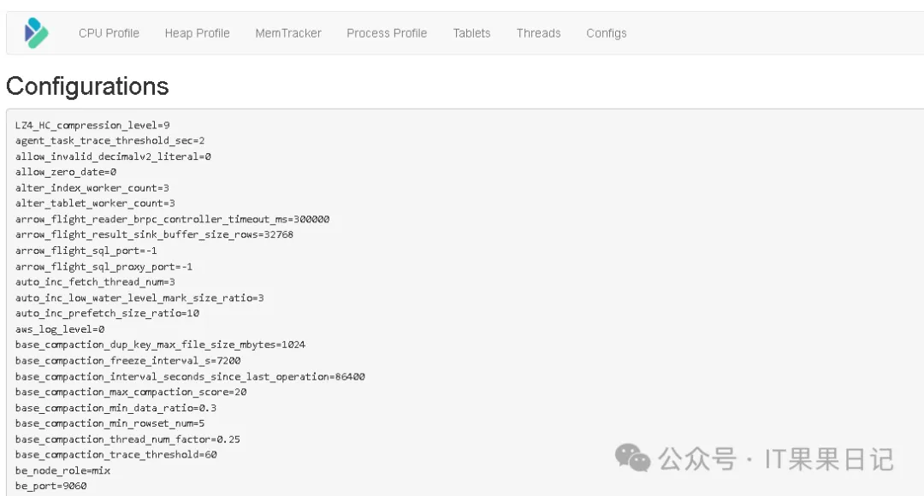This screenshot has width=924, height=496.
Task: Switch to the Process Profile page
Action: (387, 33)
